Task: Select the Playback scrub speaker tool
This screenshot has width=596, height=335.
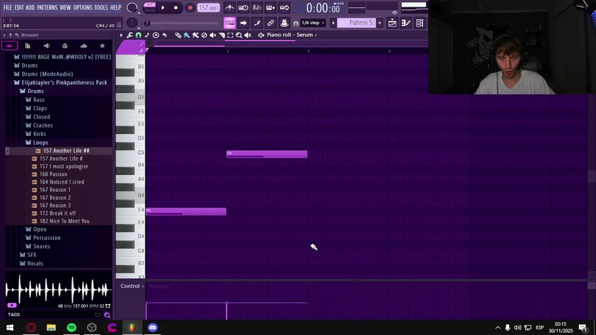Action: pos(248,35)
